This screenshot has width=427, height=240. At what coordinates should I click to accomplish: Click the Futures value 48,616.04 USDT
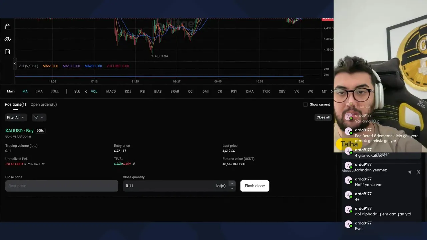click(x=234, y=164)
